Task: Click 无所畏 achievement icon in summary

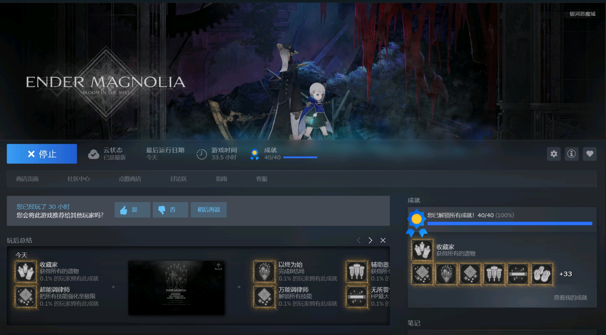Action: coord(357,297)
